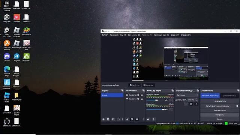Enable Режим студии studio mode

pyautogui.click(x=220, y=110)
